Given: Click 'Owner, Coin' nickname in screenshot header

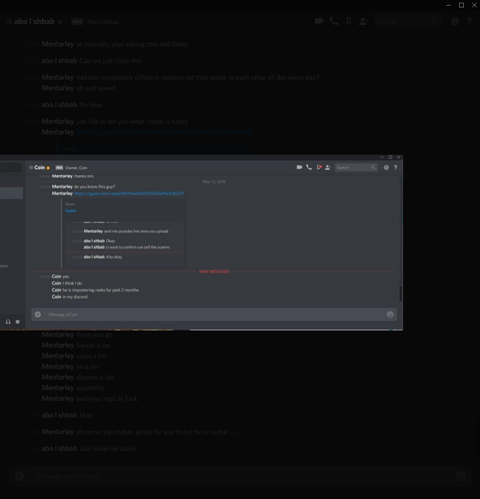Looking at the screenshot, I should [76, 168].
